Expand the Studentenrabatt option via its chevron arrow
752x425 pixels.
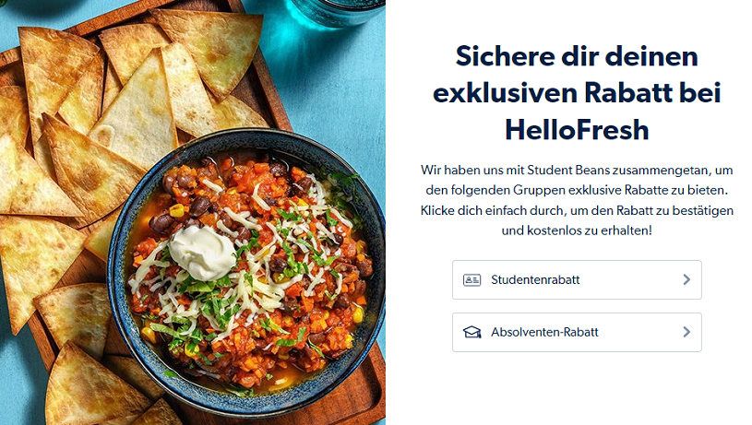pos(686,280)
